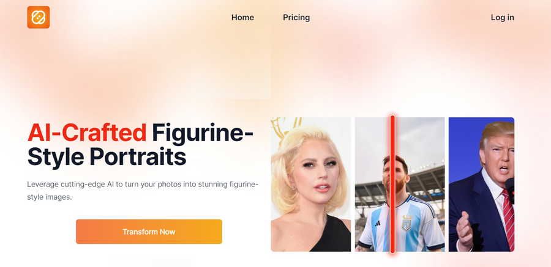
Task: Go to the Pricing page
Action: (x=296, y=18)
